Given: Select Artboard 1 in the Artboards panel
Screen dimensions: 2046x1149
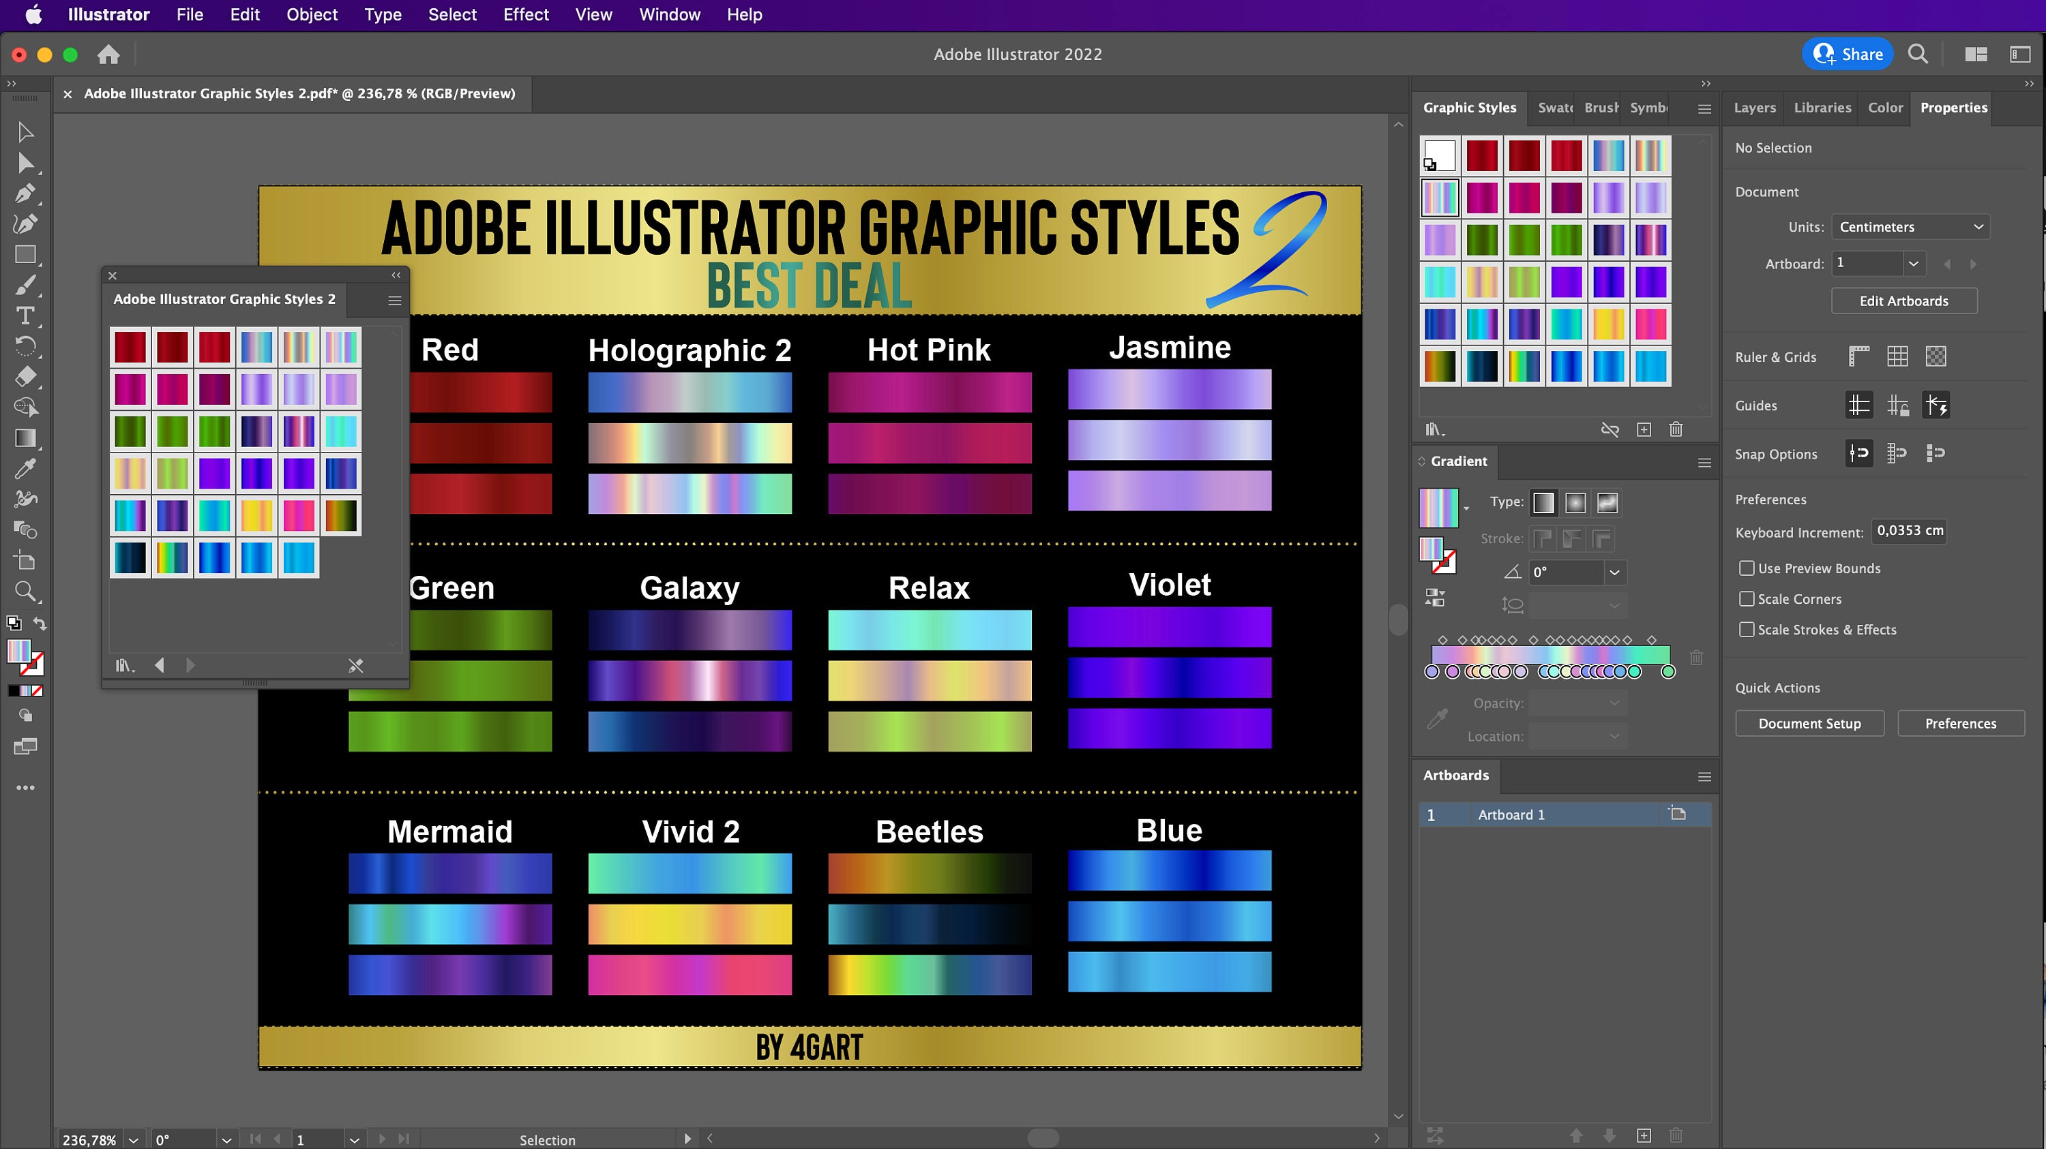Looking at the screenshot, I should 1510,814.
